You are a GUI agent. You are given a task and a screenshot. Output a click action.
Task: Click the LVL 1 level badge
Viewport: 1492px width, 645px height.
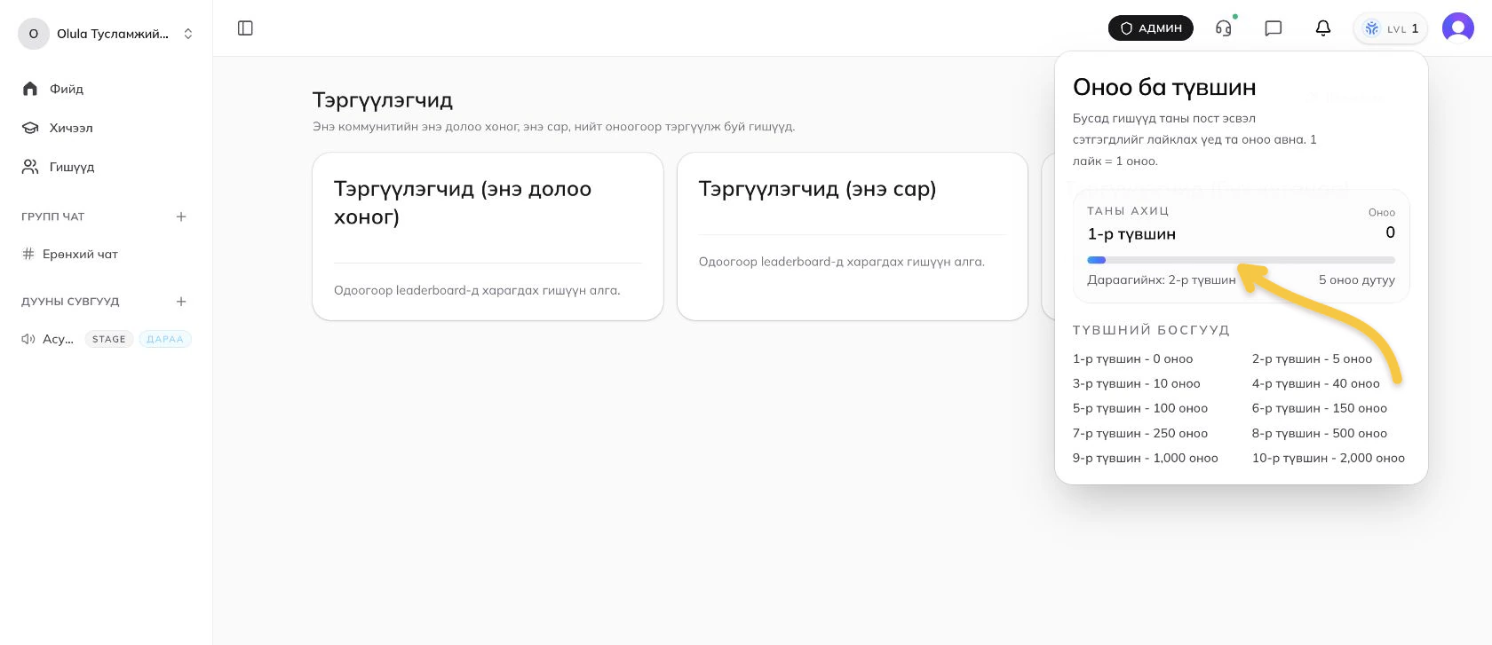click(1391, 28)
